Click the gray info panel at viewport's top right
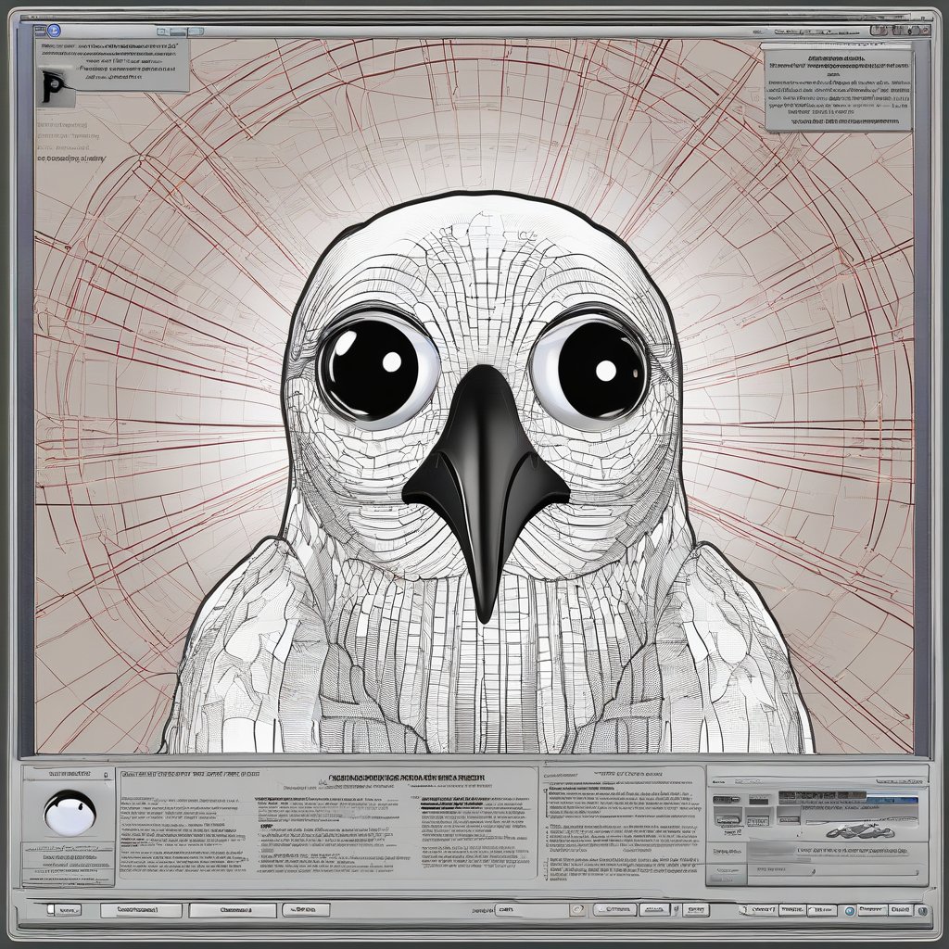949x949 pixels. 838,86
